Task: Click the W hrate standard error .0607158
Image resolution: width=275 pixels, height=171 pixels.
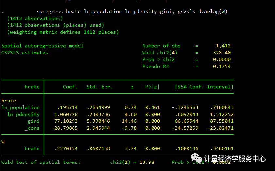Action: 98,148
